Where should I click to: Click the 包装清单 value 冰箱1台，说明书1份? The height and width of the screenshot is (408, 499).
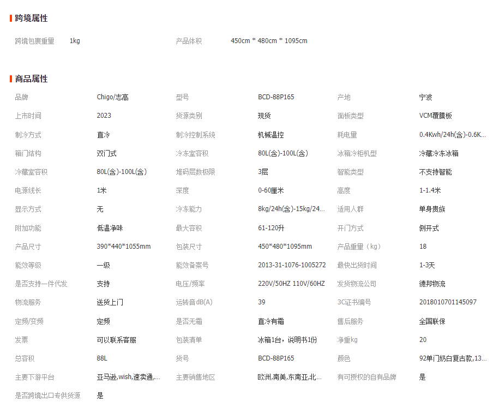pyautogui.click(x=287, y=340)
